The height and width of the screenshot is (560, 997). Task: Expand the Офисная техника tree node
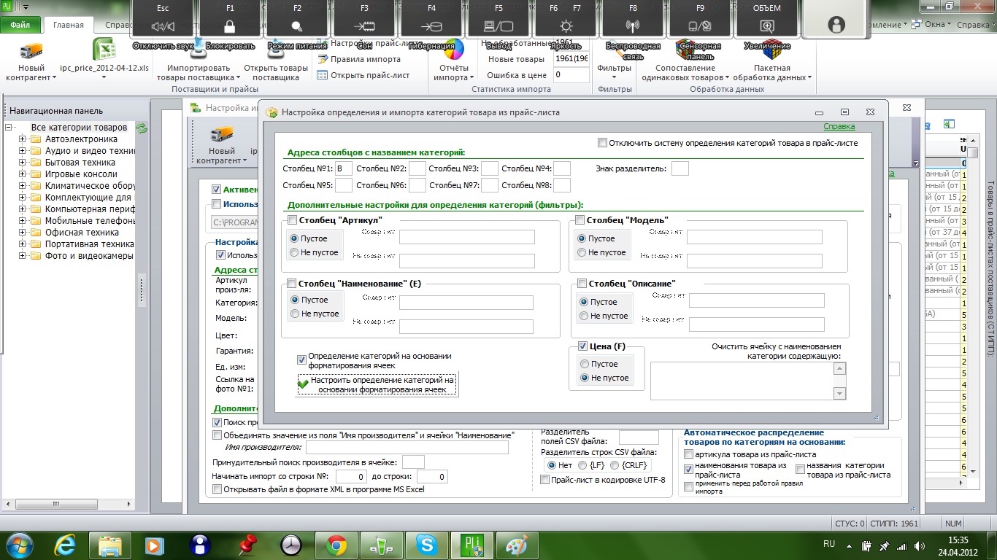click(x=23, y=233)
